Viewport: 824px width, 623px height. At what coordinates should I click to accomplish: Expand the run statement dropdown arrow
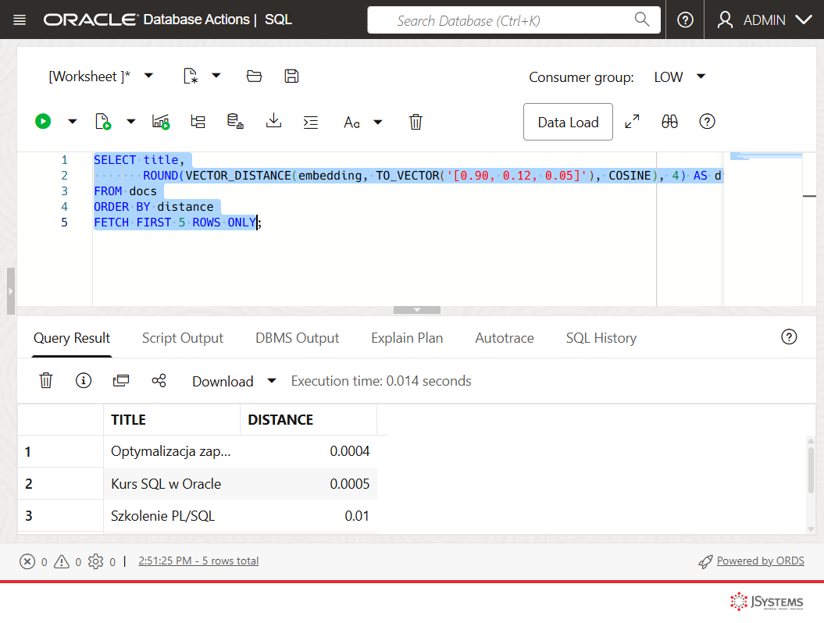coord(73,122)
